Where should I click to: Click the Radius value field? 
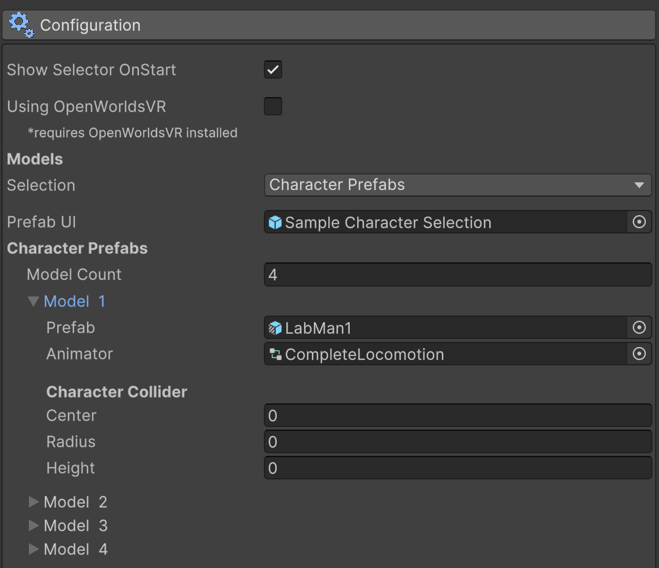[x=457, y=442]
